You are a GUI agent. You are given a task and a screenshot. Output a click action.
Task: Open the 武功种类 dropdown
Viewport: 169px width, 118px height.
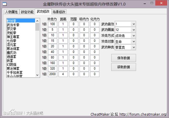[x=134, y=47]
